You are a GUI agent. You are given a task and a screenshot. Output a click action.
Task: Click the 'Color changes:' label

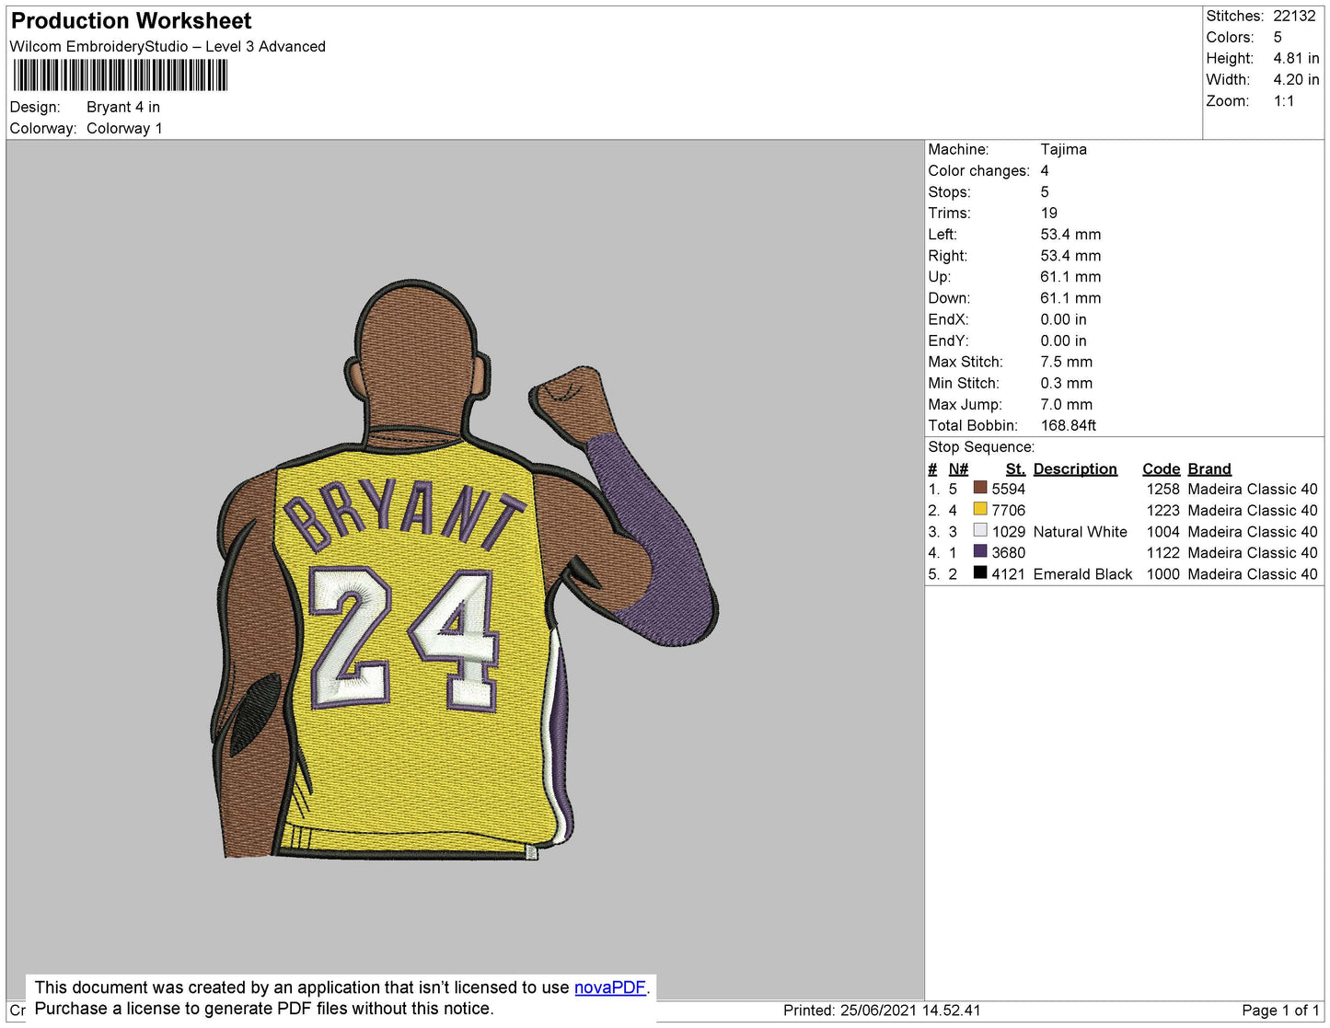pos(978,170)
